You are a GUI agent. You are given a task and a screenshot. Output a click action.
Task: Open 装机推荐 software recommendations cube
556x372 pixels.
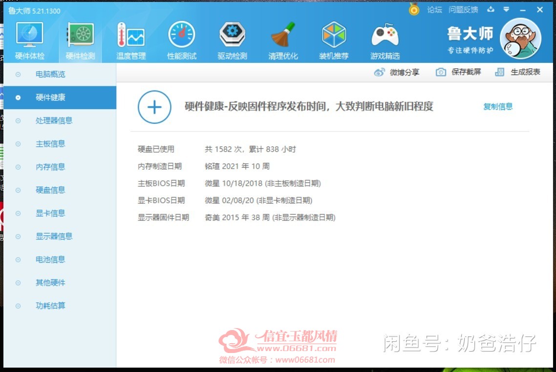tap(334, 35)
